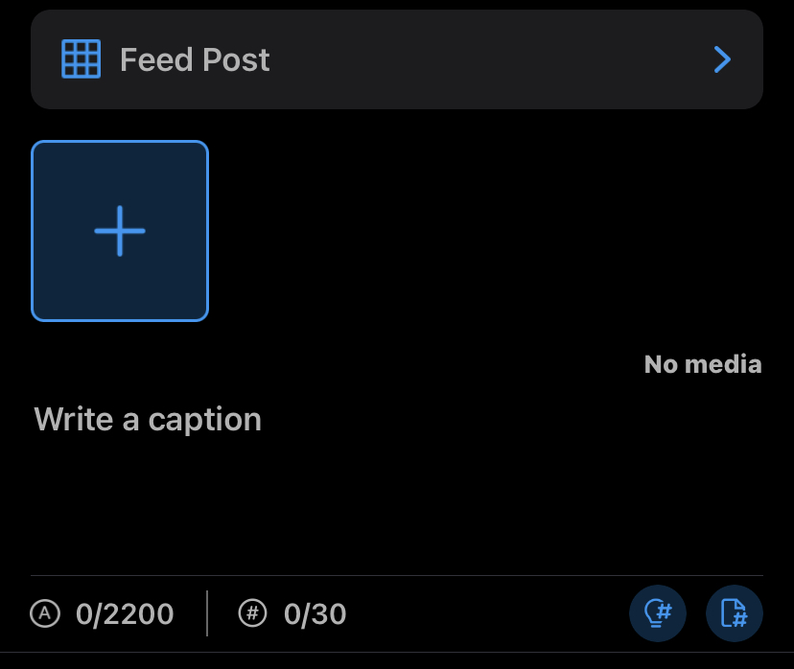Click the 0/30 hashtag counter
The width and height of the screenshot is (794, 669).
[x=315, y=613]
